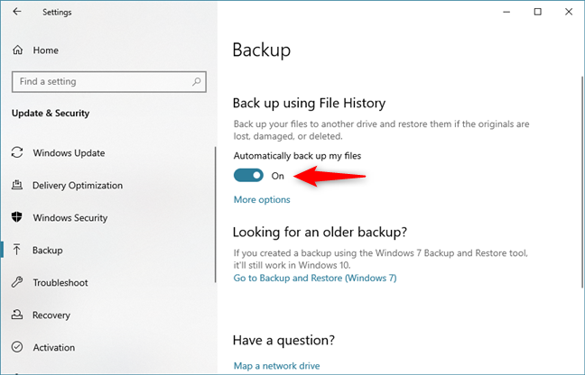Click the main page scrollbar
Screen dimensions: 585x375
coord(582,181)
